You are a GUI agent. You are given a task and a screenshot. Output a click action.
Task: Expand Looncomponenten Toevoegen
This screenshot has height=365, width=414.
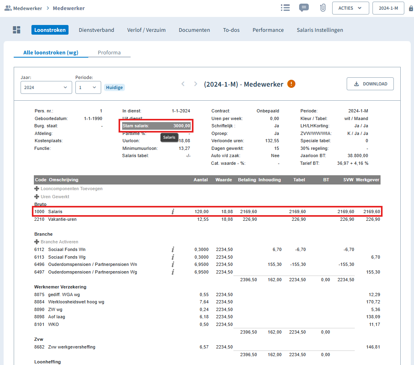69,189
